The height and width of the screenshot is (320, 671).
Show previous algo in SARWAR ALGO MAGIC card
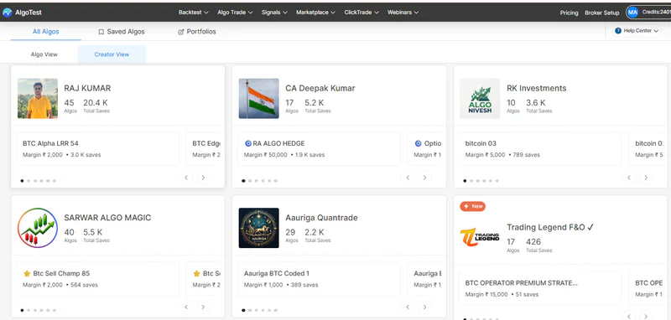(186, 307)
